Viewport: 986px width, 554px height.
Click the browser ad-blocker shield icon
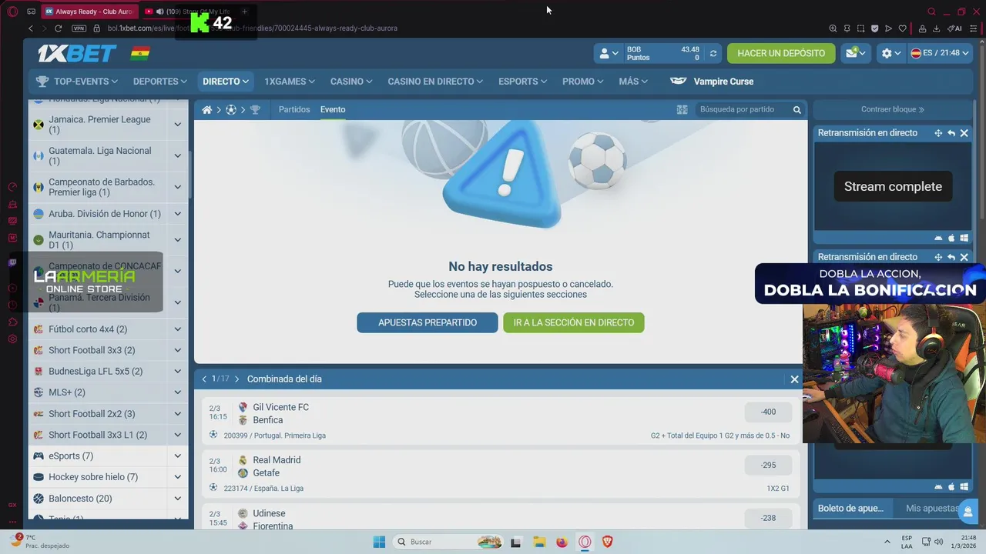click(x=874, y=28)
